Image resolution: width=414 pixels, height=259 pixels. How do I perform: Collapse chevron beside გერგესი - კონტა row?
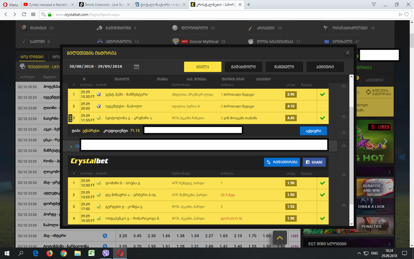[x=344, y=205]
